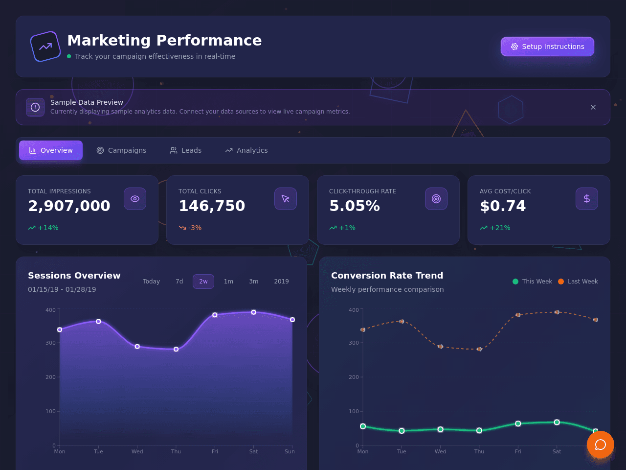This screenshot has height=470, width=626.
Task: Toggle the Last Week legend series
Action: [x=578, y=282]
